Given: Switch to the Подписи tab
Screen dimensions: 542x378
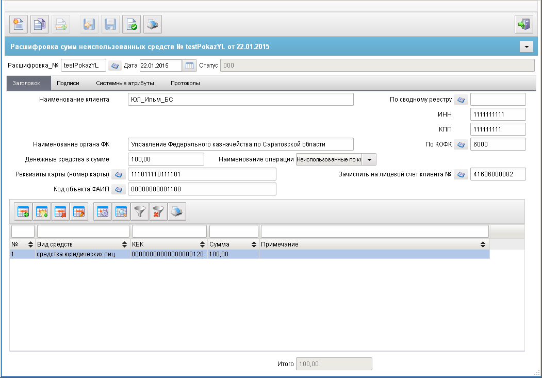Looking at the screenshot, I should pos(68,83).
